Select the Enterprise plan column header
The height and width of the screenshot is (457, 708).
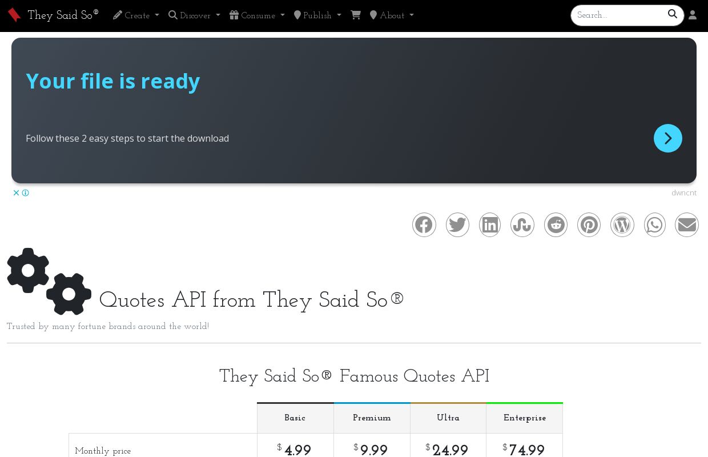[525, 418]
